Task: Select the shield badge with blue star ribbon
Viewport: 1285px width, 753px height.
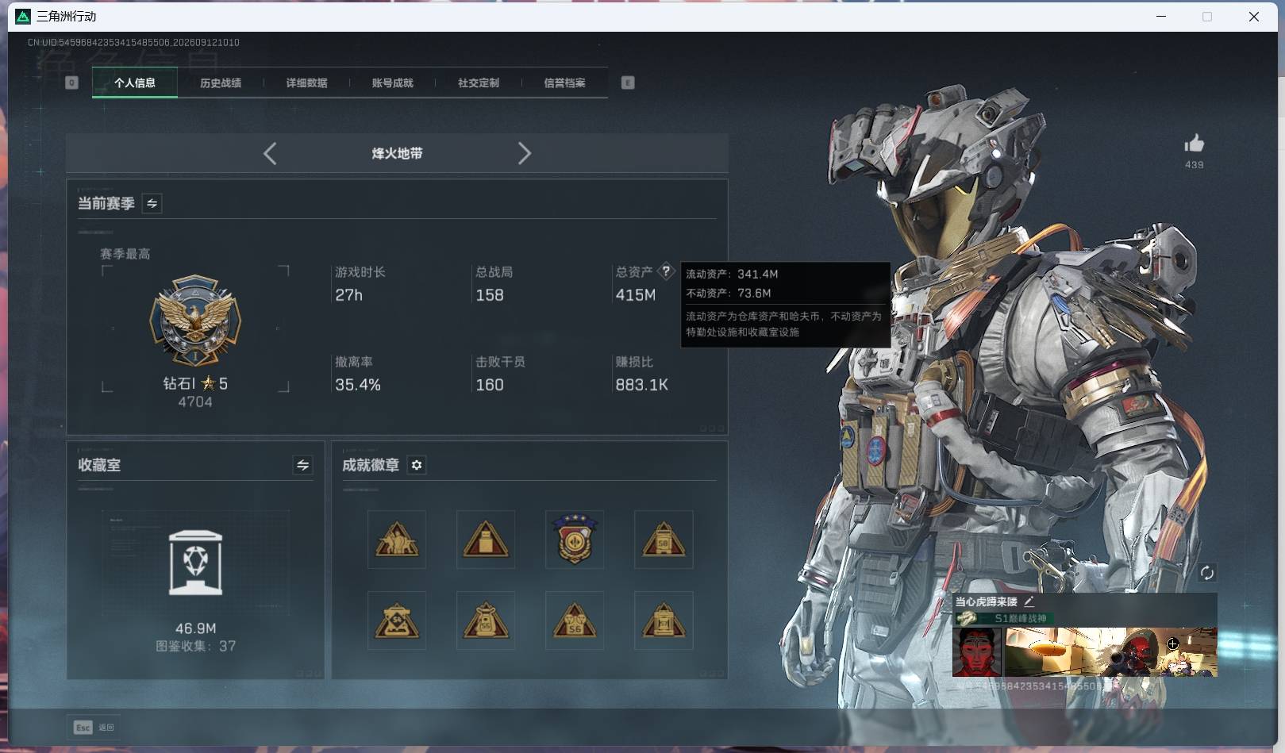Action: 575,540
